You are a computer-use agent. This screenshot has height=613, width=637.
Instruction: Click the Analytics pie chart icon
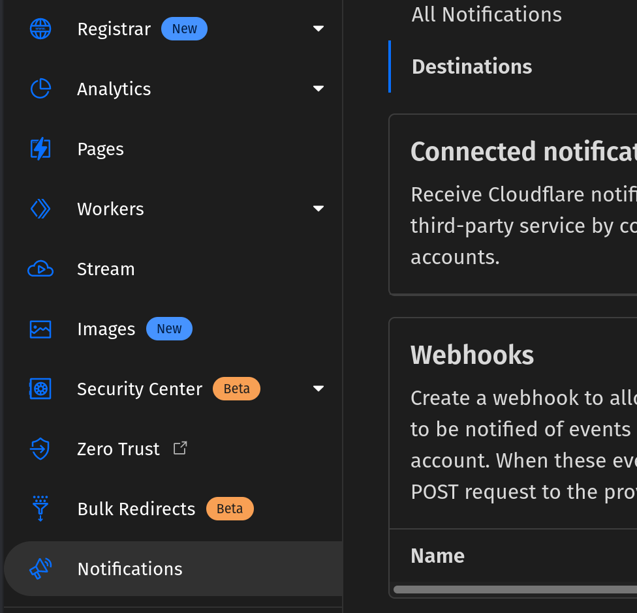click(x=40, y=89)
